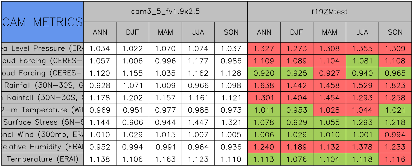
Task: Click the green cell showing 1.081
Action: [x=362, y=61]
